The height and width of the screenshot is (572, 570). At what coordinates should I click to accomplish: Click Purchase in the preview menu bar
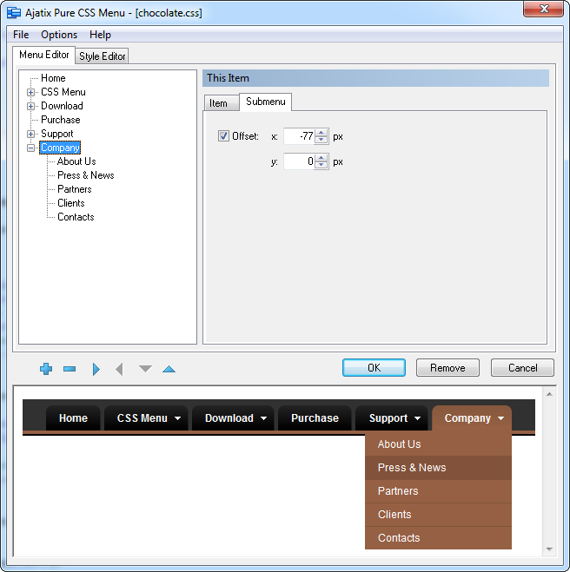[x=315, y=418]
